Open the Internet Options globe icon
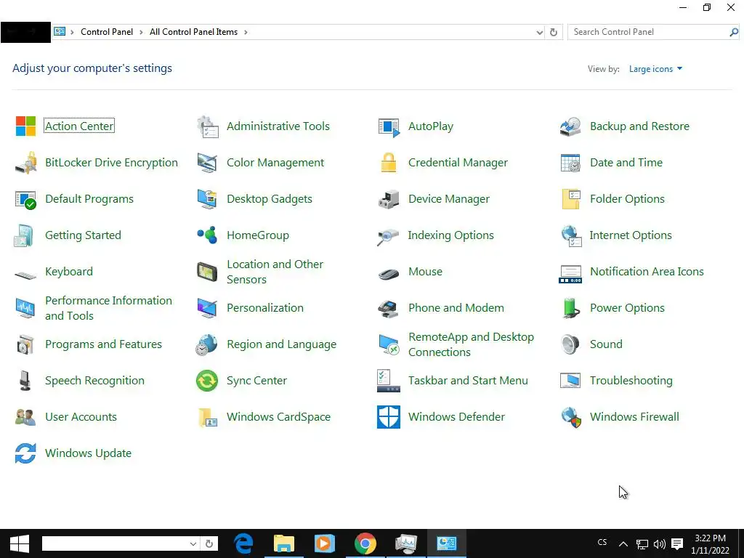Viewport: 744px width, 558px height. 571,236
